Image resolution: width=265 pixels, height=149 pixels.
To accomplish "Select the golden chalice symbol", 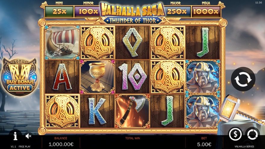I will tap(98, 77).
